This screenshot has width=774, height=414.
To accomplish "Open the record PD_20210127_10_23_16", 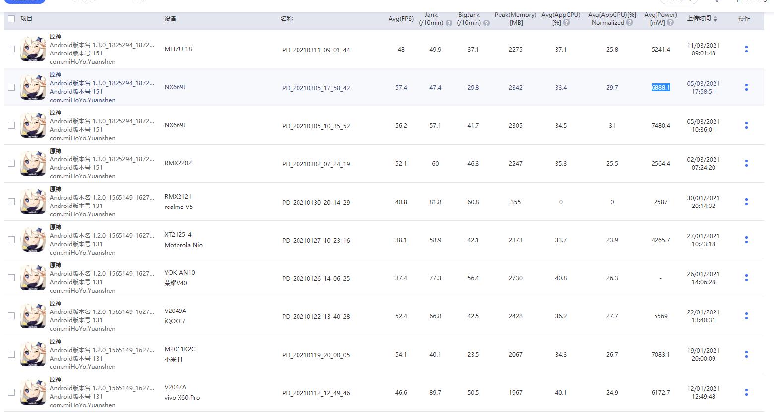I will coord(316,240).
